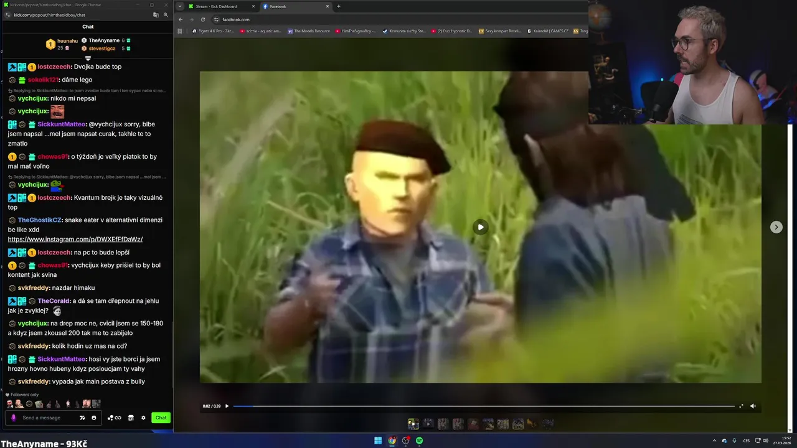797x448 pixels.
Task: Click username TheCorald in chat
Action: (54, 301)
